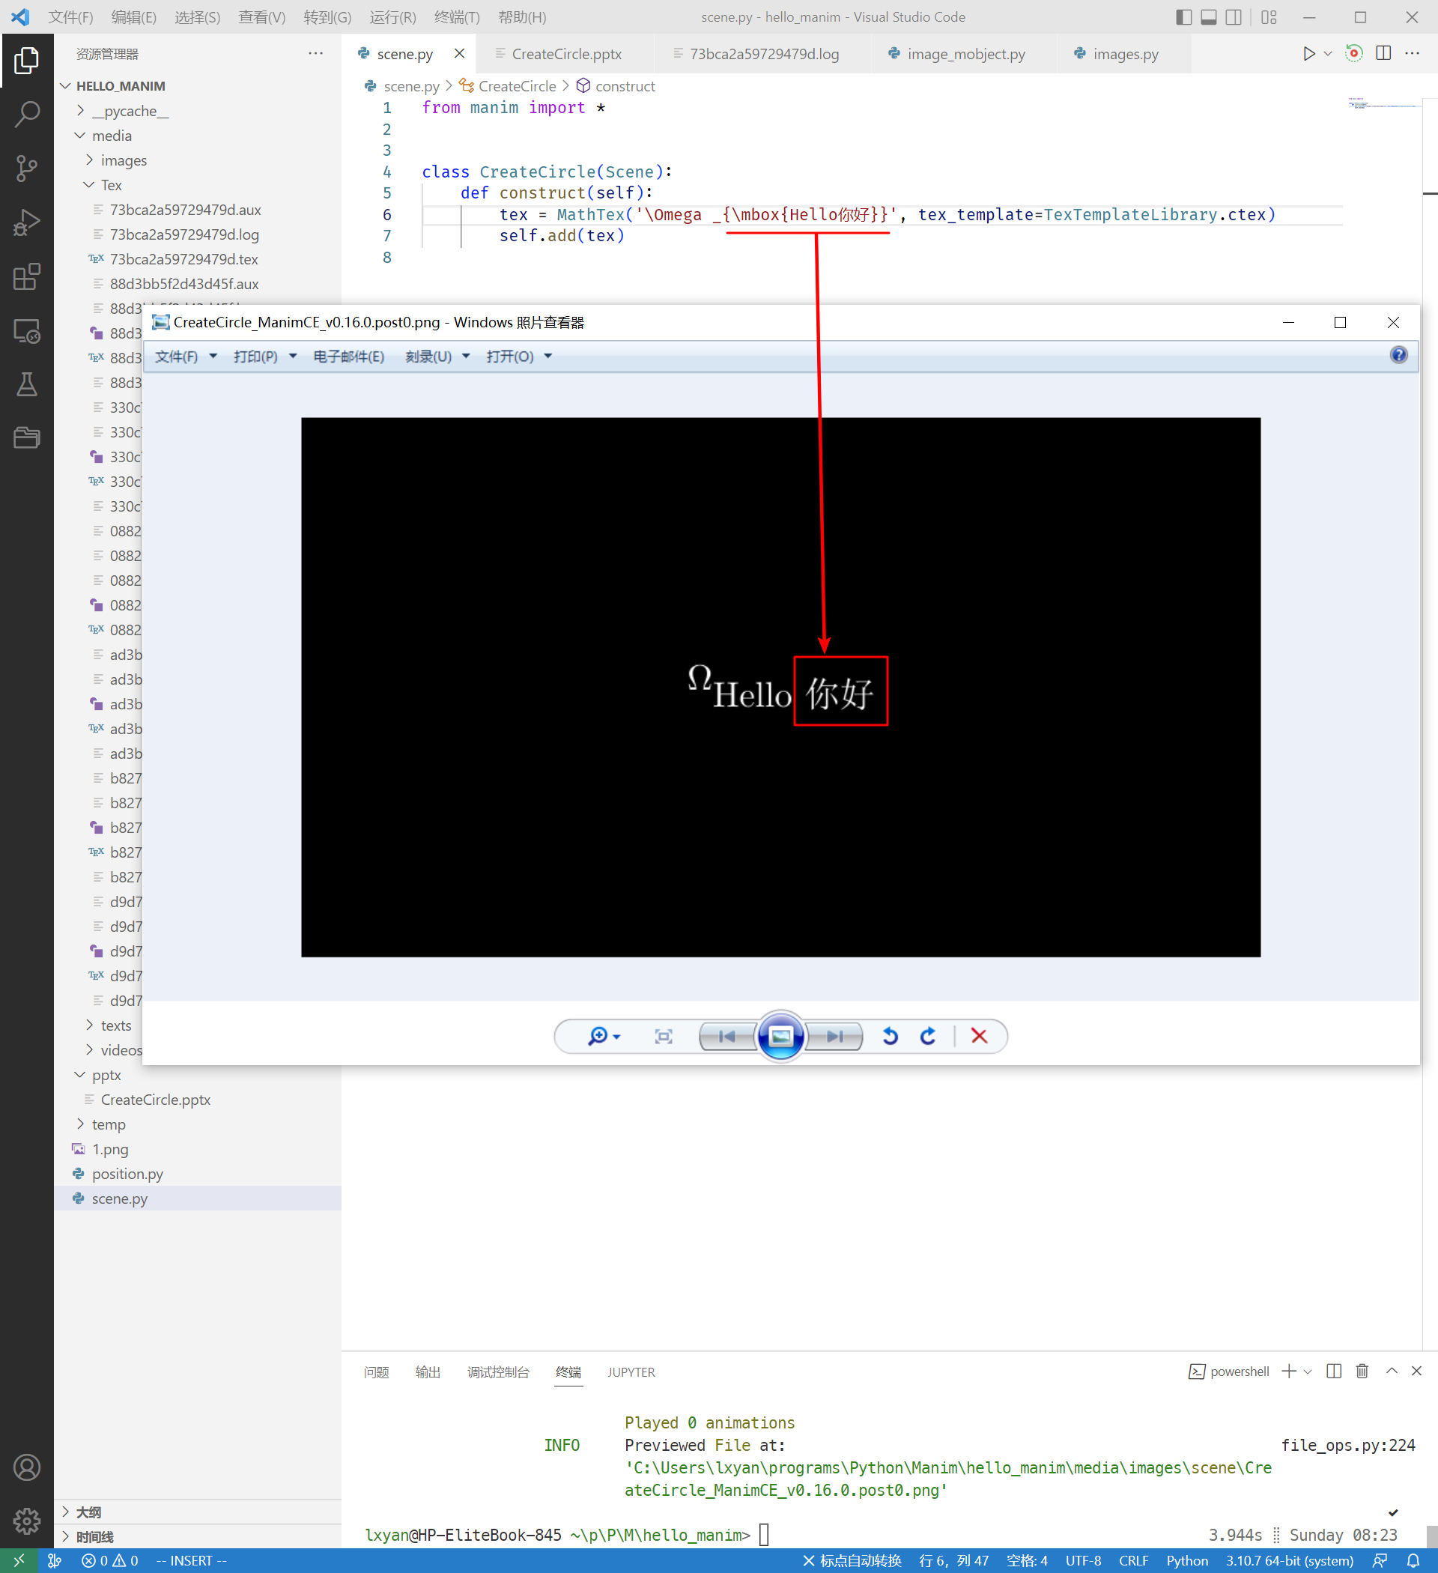Image resolution: width=1438 pixels, height=1573 pixels.
Task: Run the scene.py file with the play button
Action: tap(1308, 53)
